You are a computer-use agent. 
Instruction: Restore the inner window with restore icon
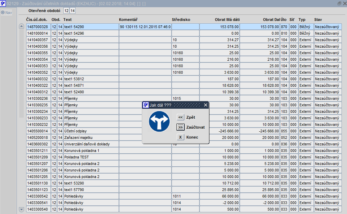[x=339, y=3]
